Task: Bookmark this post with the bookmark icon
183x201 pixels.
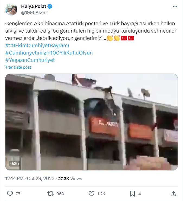Action: (132, 194)
